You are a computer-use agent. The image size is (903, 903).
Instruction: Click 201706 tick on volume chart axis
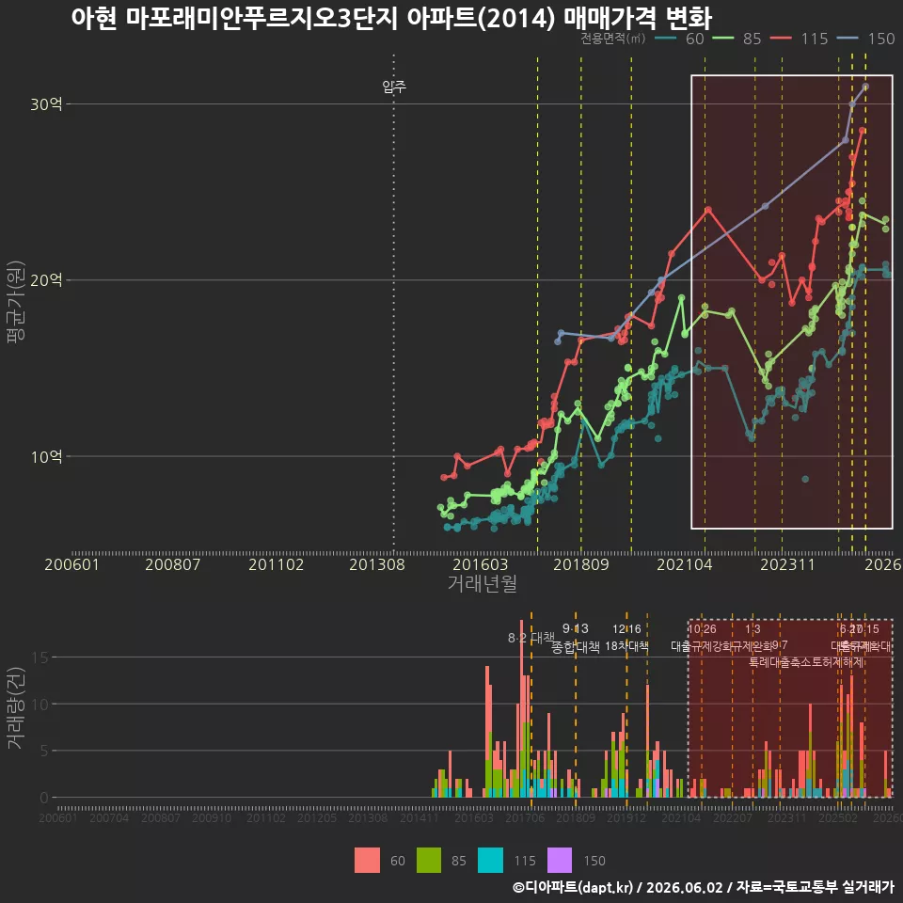(525, 817)
